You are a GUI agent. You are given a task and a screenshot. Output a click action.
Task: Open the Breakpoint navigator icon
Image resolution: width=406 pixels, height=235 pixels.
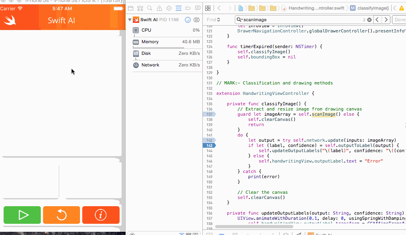pyautogui.click(x=188, y=8)
